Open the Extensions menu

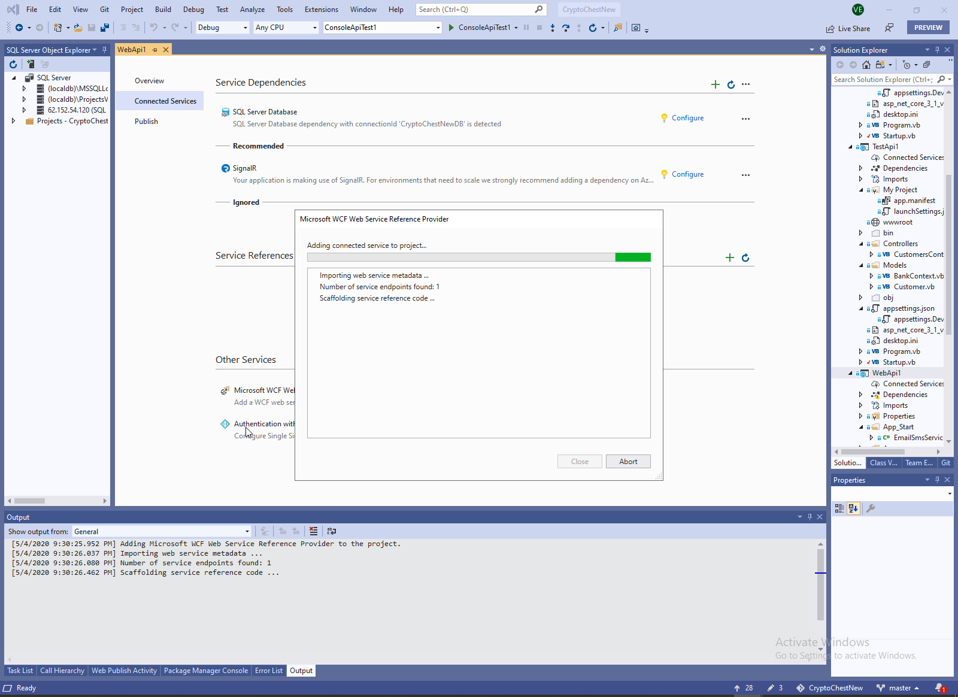[x=322, y=10]
